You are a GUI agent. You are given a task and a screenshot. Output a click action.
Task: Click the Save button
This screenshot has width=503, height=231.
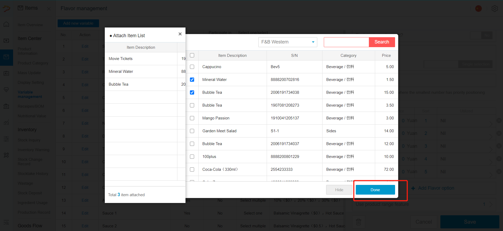(470, 222)
